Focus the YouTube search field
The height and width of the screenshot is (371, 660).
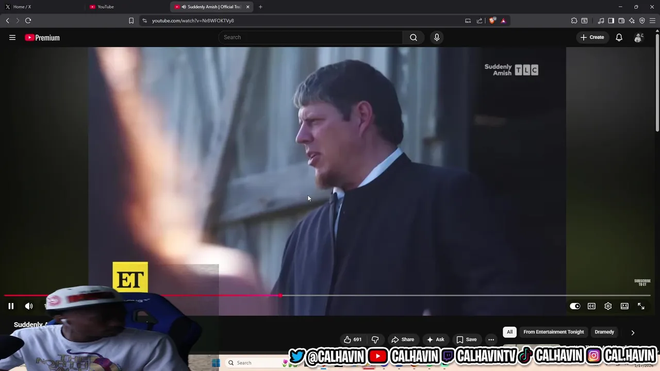pos(311,37)
